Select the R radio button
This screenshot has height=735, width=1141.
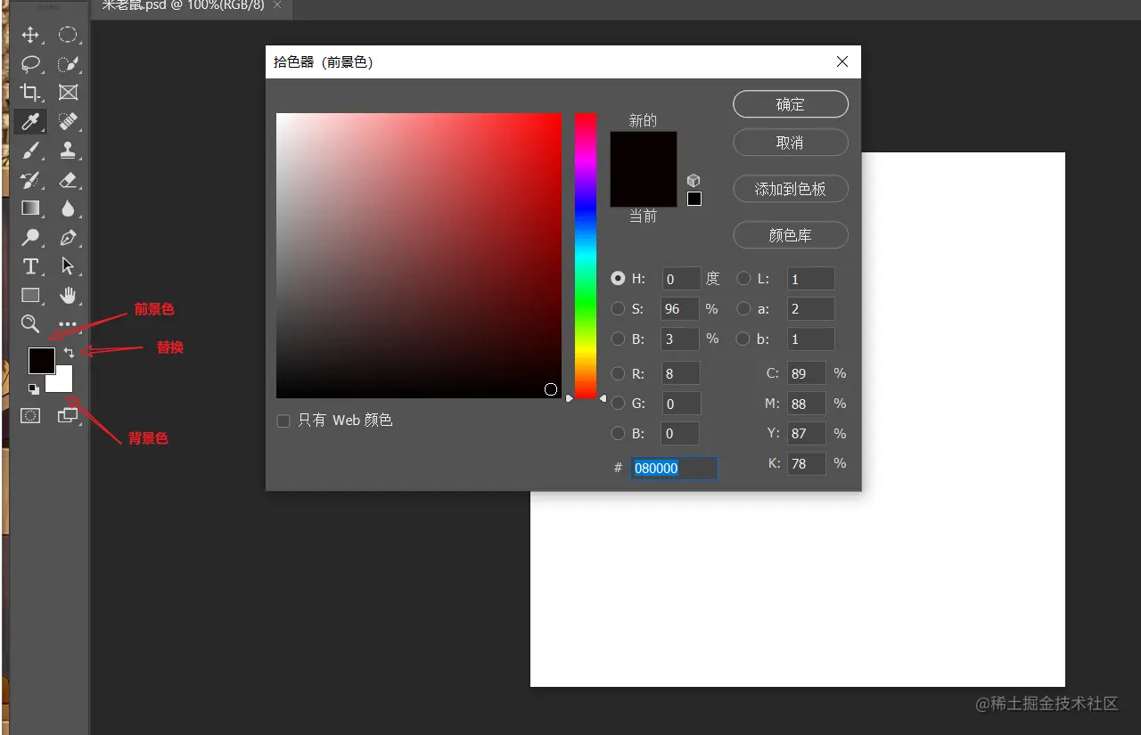coord(618,373)
